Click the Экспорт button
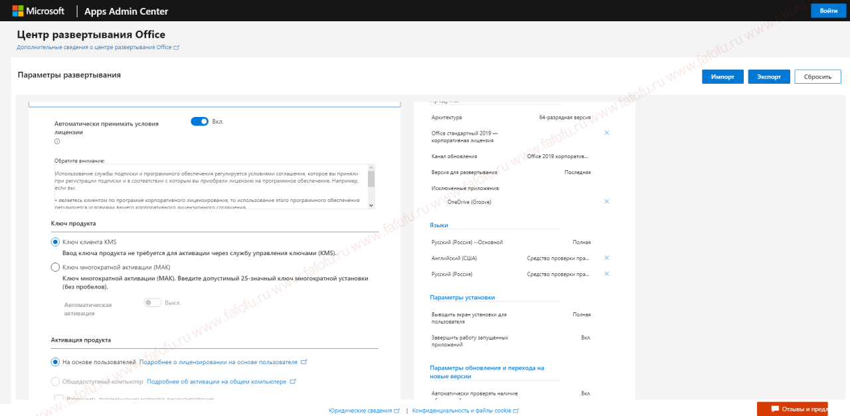Screen dimensions: 850x416 (x=769, y=76)
